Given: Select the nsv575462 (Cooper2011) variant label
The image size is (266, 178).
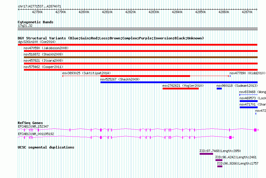Looking at the screenshot, I should [43, 67].
